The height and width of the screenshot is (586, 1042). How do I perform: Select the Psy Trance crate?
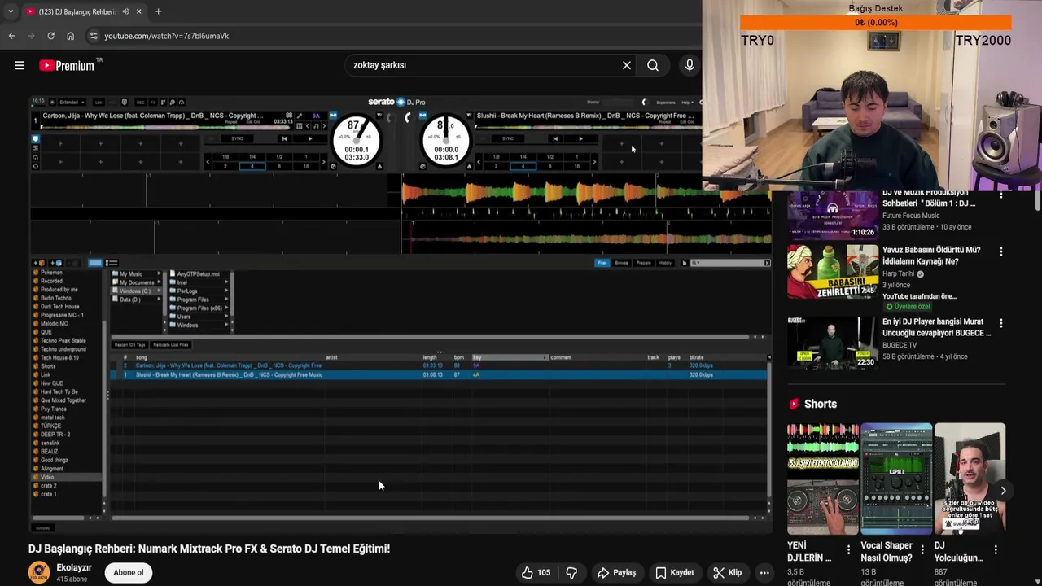pyautogui.click(x=54, y=409)
